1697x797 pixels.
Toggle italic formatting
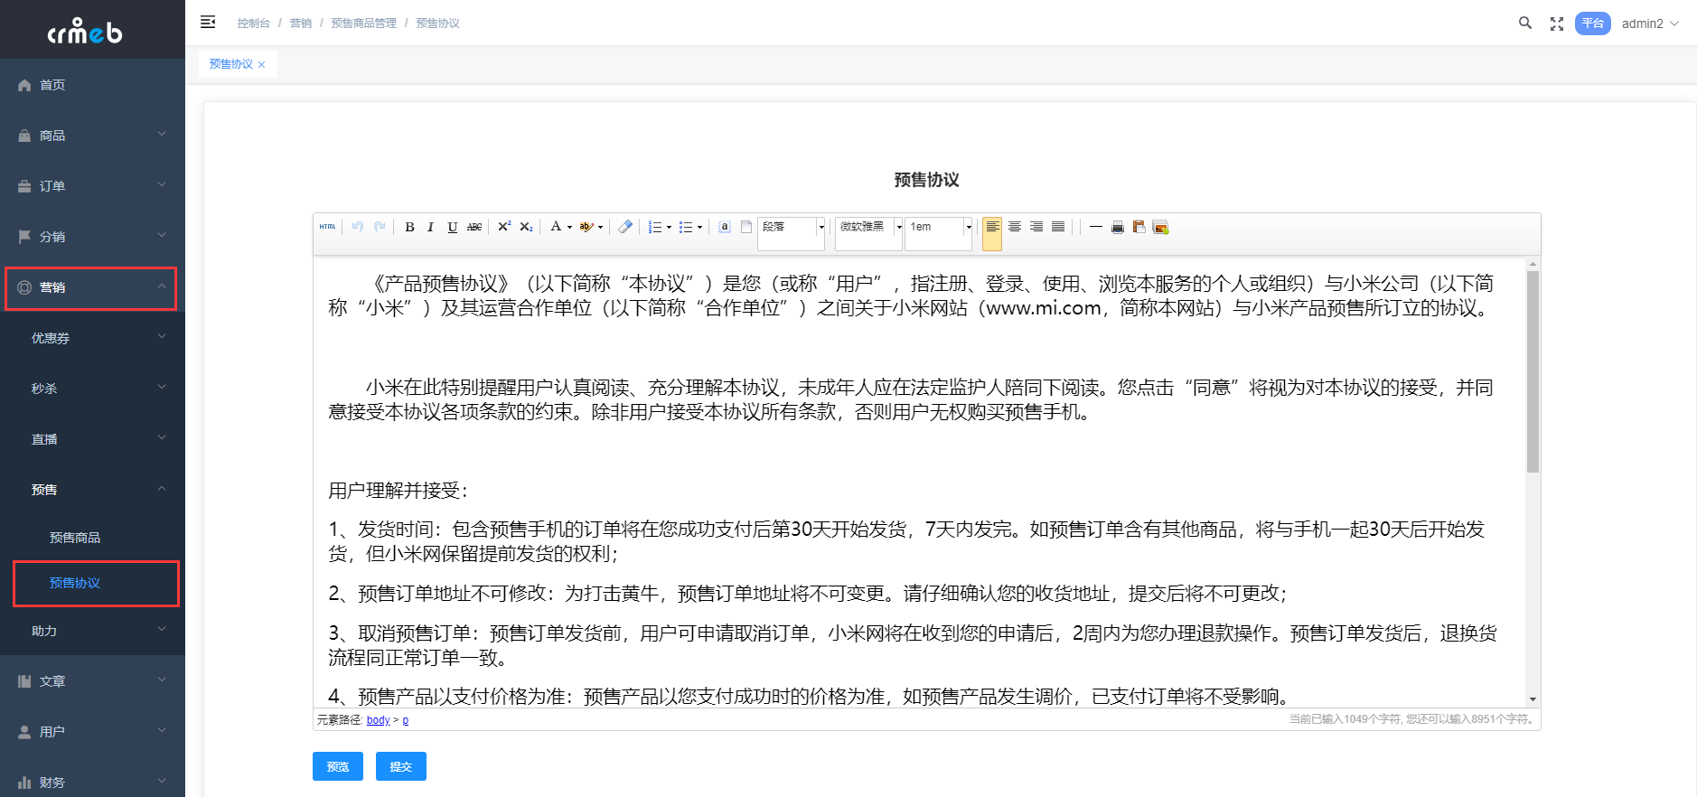point(430,227)
